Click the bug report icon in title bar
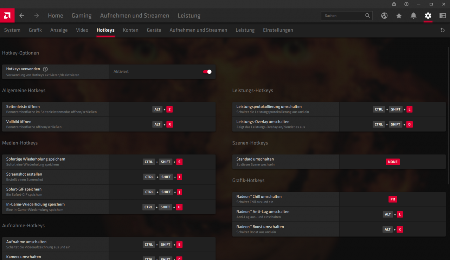450x260 pixels. coord(394,4)
